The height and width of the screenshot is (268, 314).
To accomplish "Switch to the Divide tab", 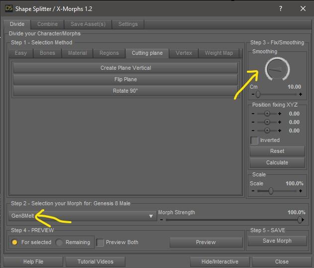I will pos(17,24).
